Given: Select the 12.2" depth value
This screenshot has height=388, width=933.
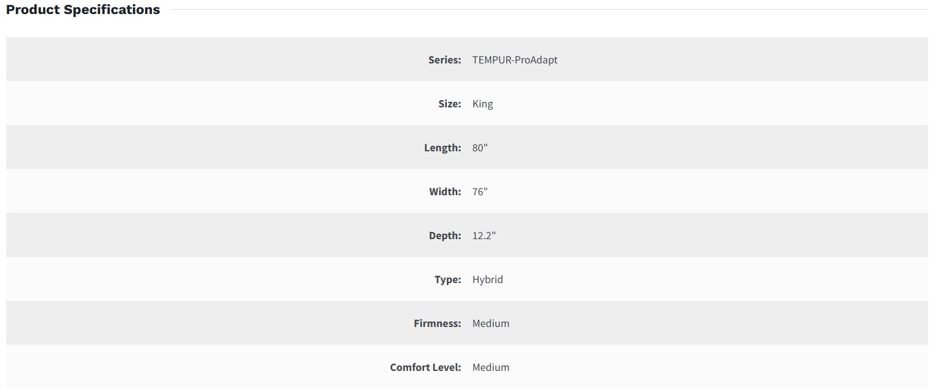Looking at the screenshot, I should (484, 235).
